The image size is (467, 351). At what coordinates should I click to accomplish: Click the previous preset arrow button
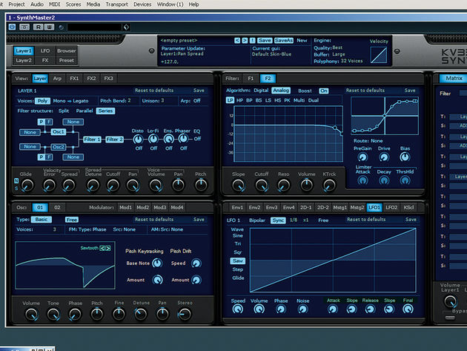pos(237,40)
